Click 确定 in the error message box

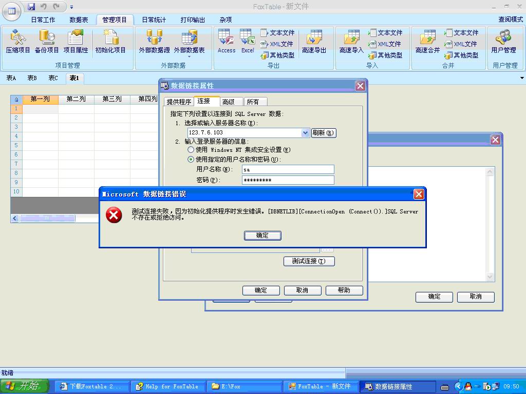coord(262,235)
